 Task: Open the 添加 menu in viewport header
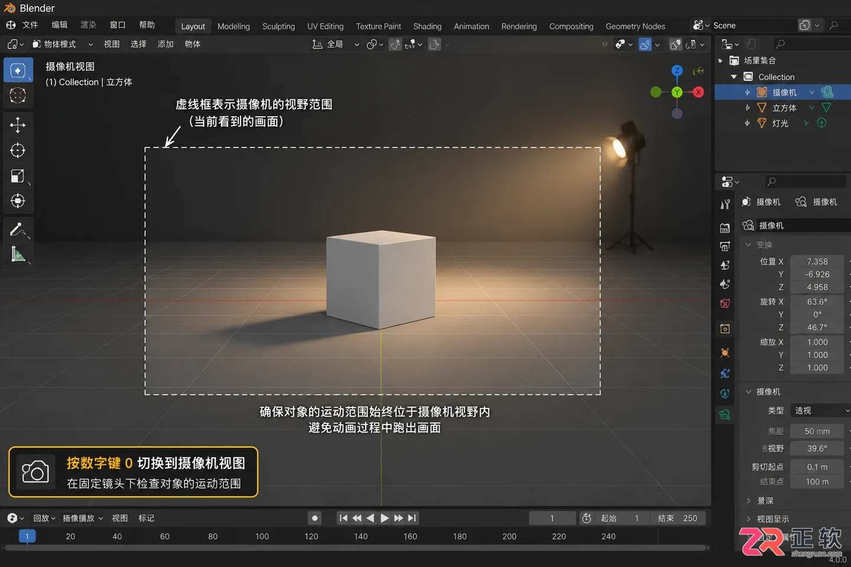coord(165,44)
